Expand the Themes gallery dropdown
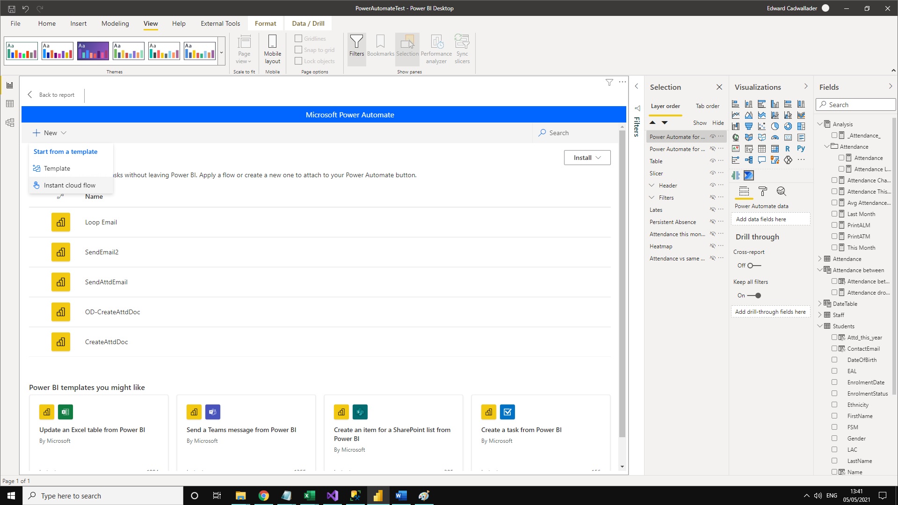 pos(222,51)
